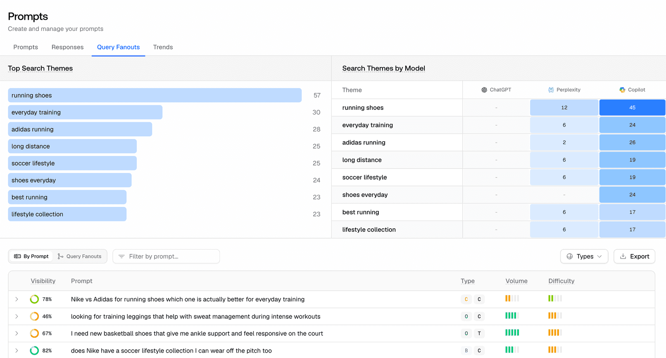
Task: Sort by the Type column header
Action: 468,281
